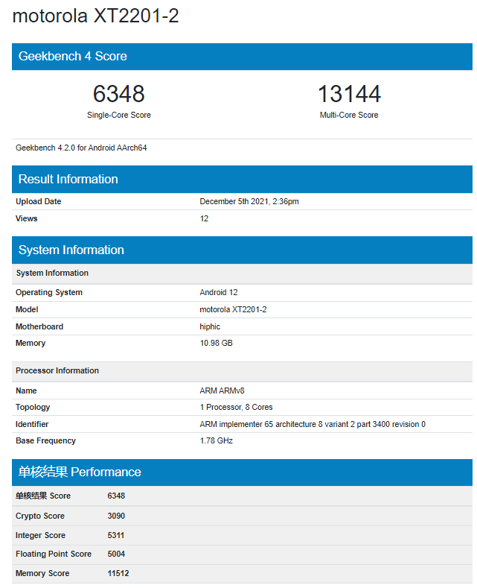This screenshot has width=477, height=588.
Task: Click the 1.78 GHz base frequency value
Action: [x=216, y=440]
